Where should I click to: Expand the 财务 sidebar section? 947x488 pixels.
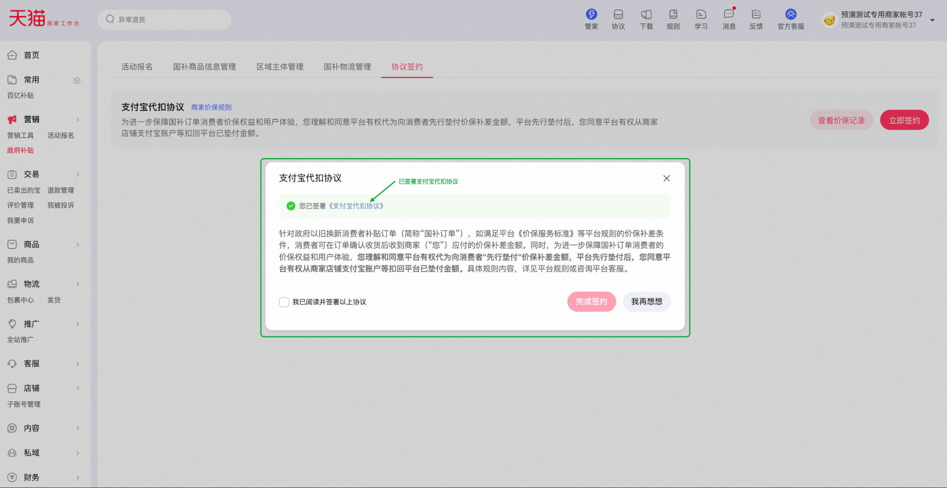point(78,477)
